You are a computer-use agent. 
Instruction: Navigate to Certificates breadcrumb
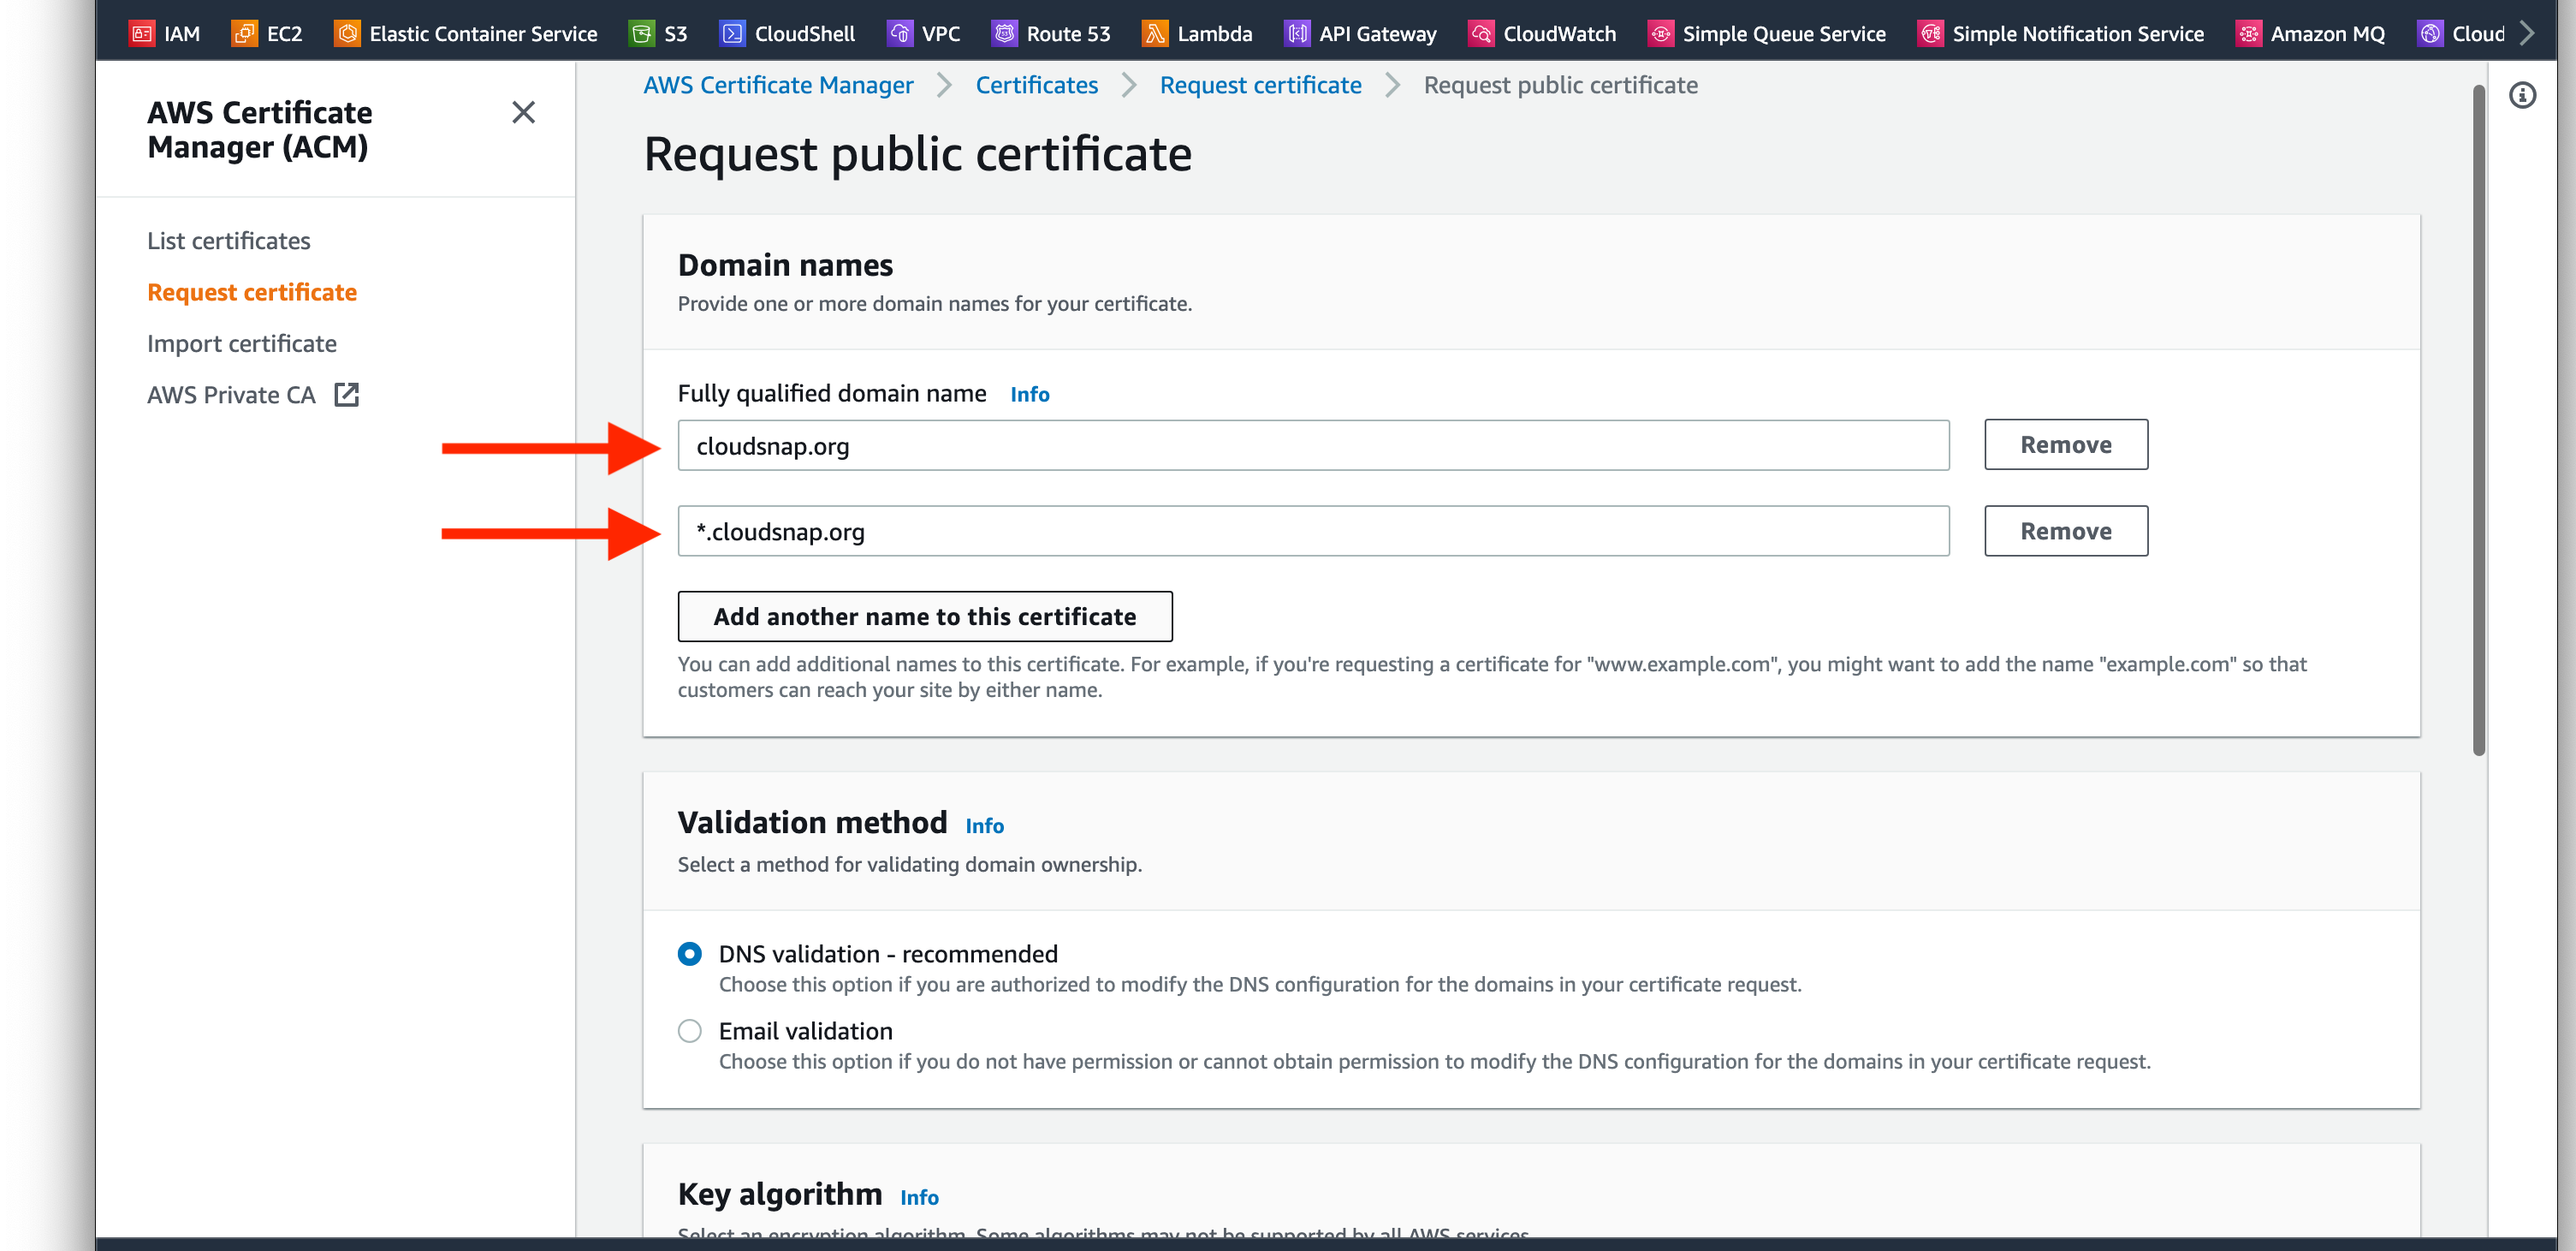[1037, 85]
